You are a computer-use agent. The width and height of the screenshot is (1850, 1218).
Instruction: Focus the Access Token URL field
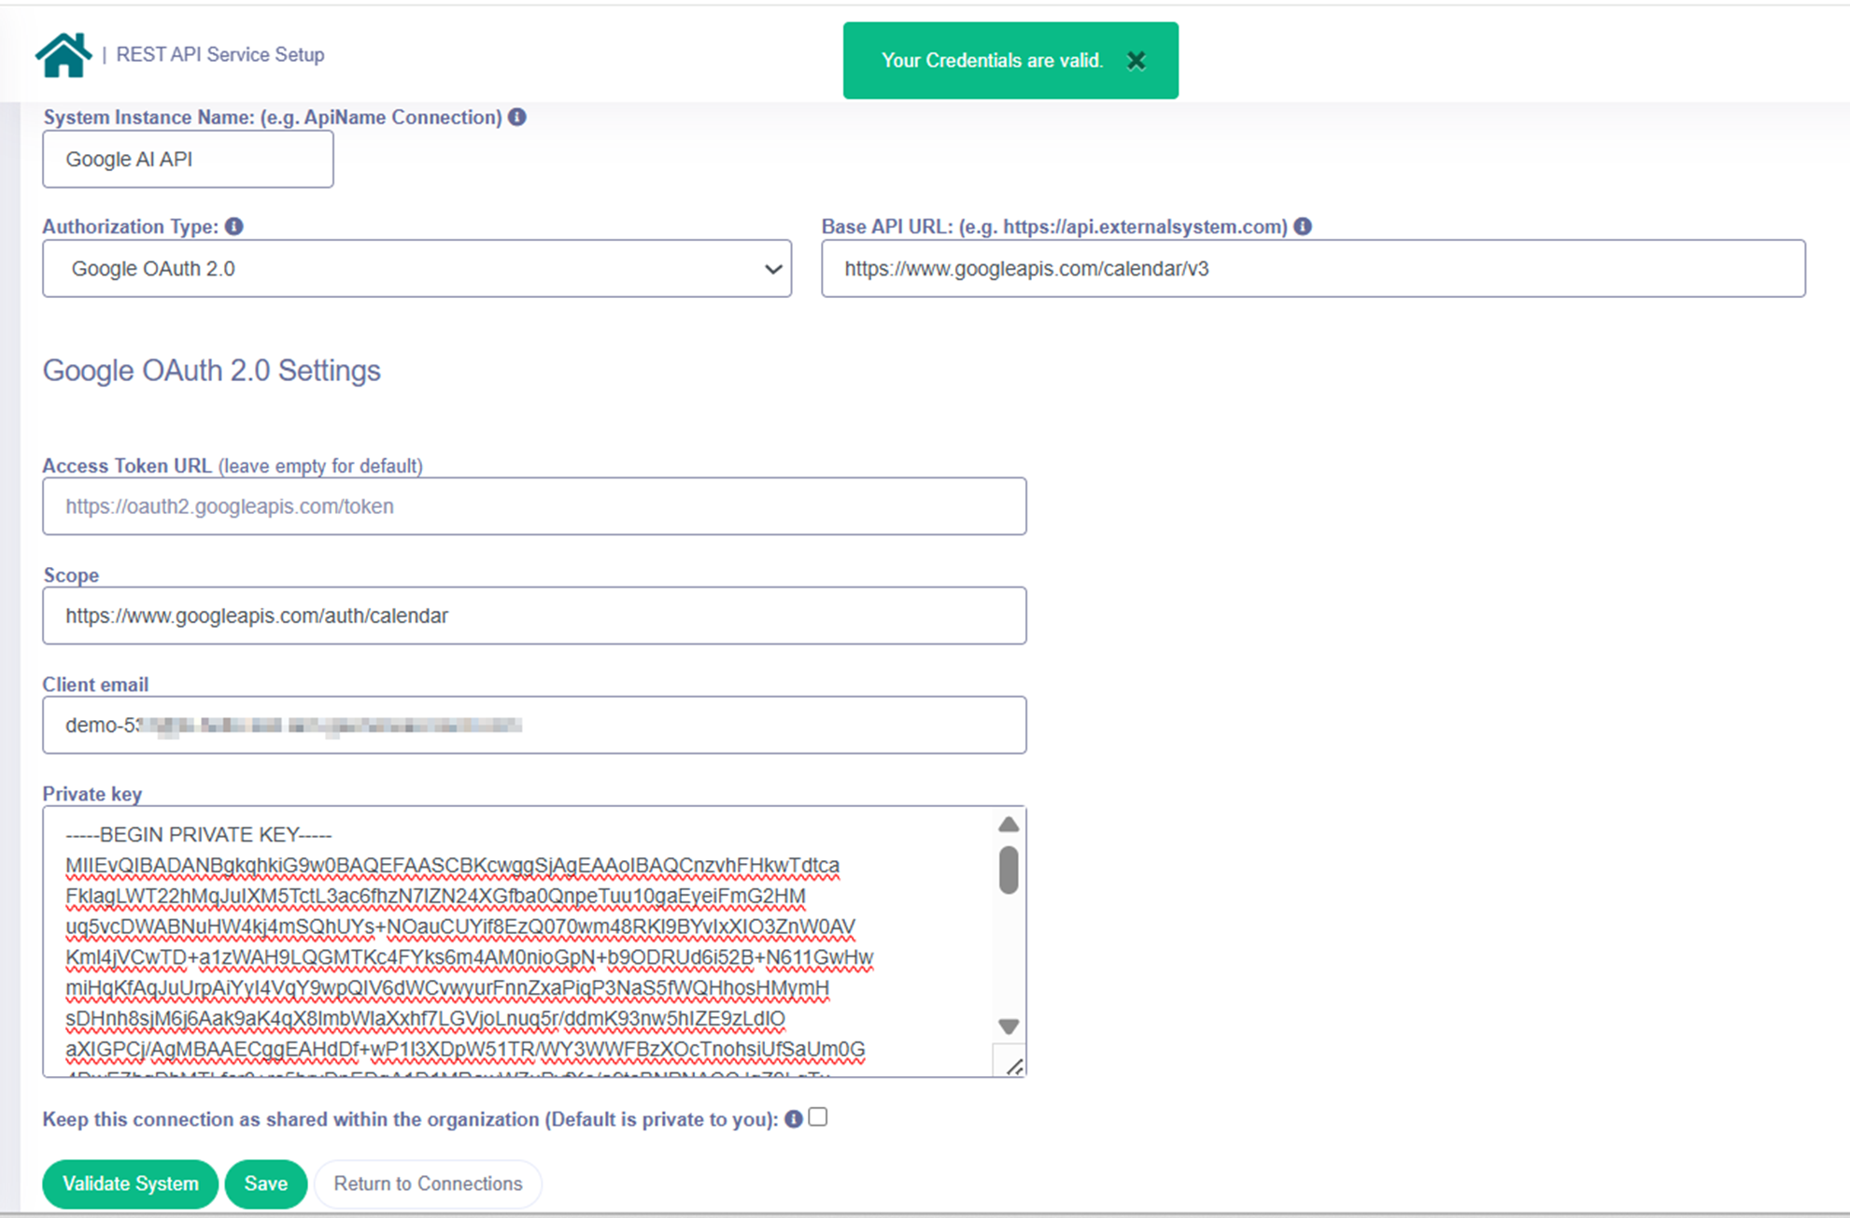coord(534,506)
